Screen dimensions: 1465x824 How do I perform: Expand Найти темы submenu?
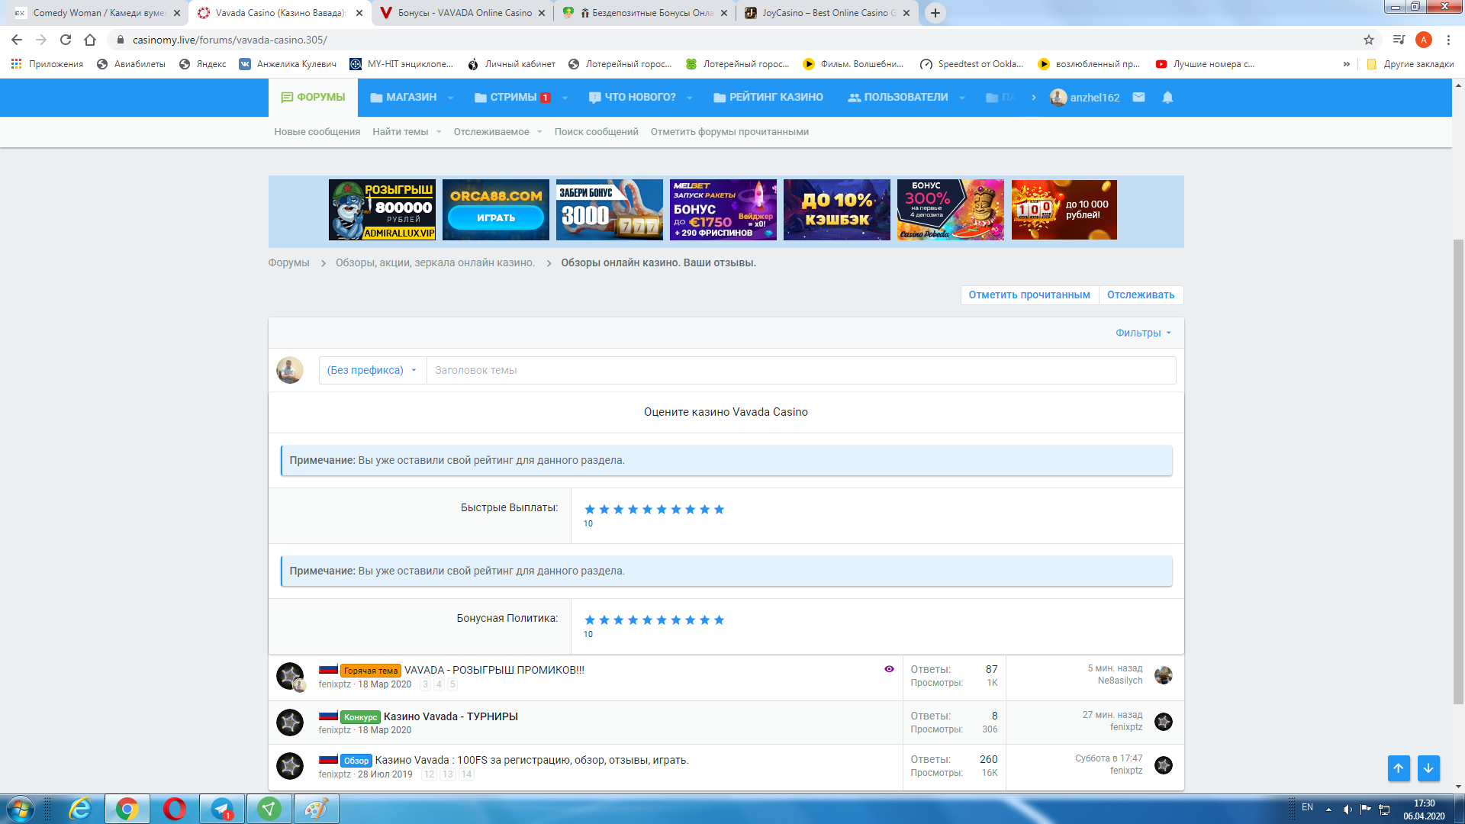(x=439, y=132)
